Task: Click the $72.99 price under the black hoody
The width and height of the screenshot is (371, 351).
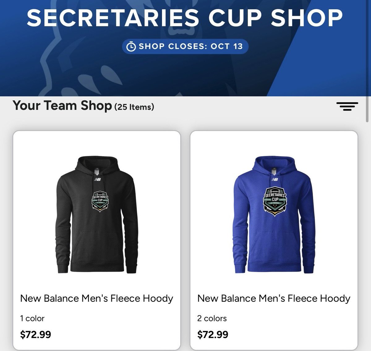Action: [36, 335]
